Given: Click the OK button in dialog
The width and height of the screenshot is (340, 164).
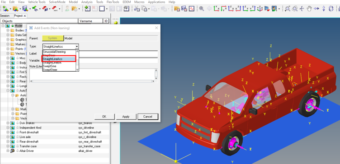Looking at the screenshot, I should 104,117.
